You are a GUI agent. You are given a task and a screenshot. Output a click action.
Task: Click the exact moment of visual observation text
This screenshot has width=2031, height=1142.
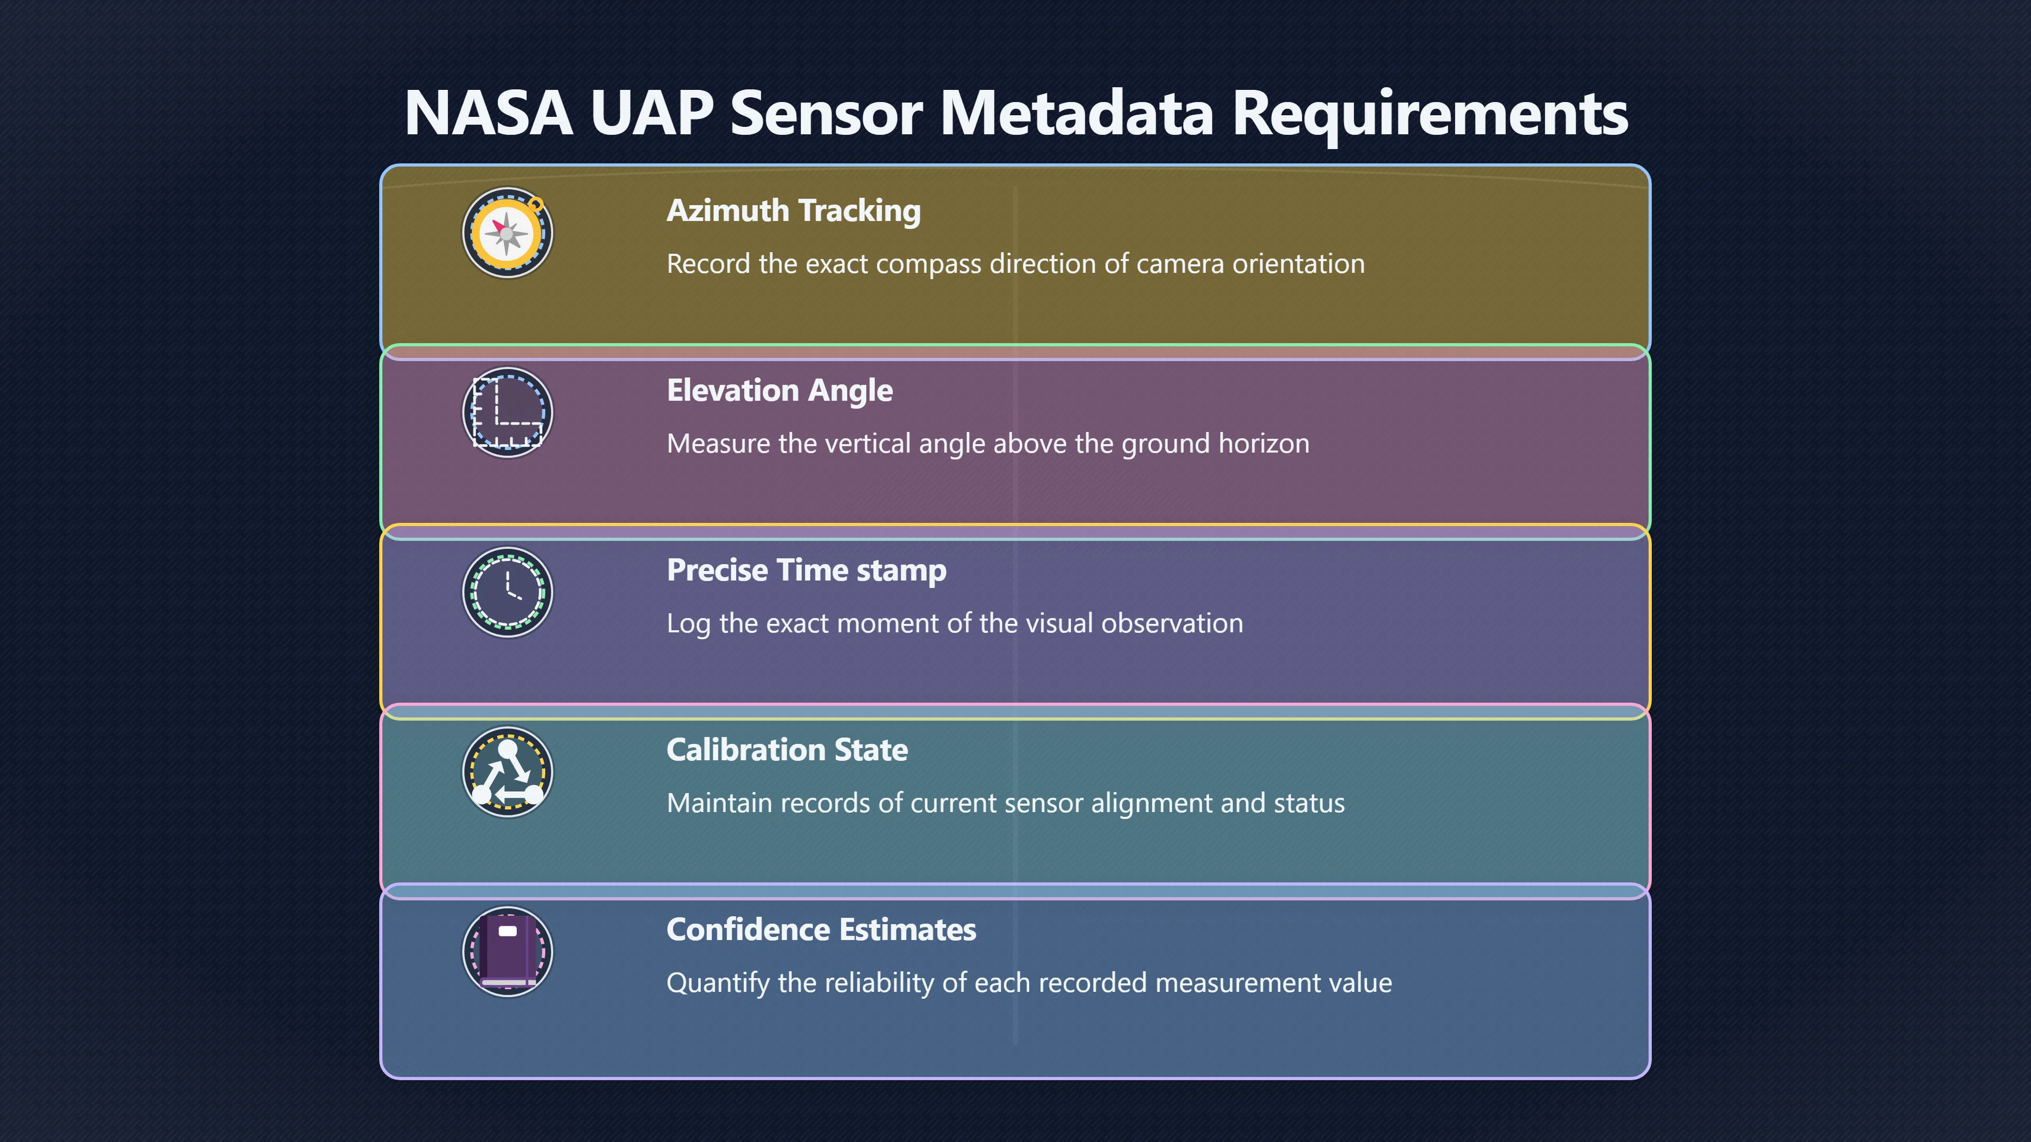pos(955,623)
